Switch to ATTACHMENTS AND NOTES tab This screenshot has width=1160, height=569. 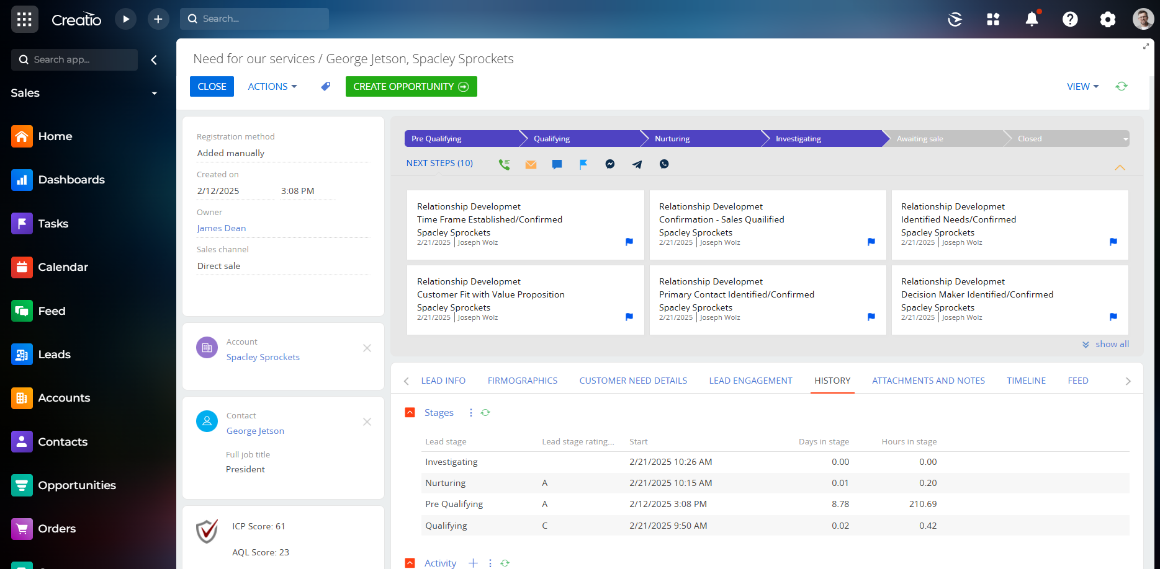(928, 381)
